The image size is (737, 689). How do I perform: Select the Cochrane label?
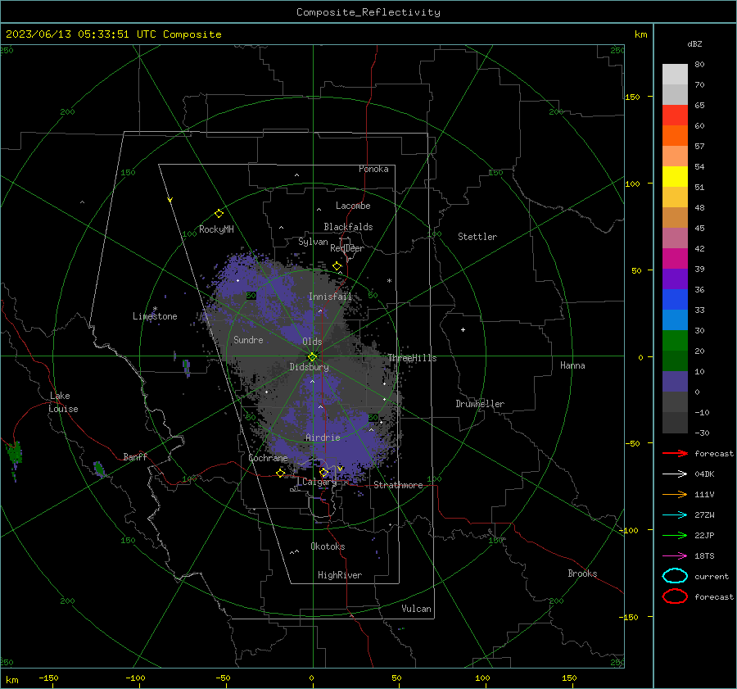pos(268,458)
